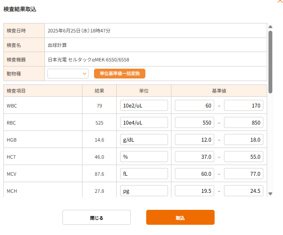
Task: Click the 閉じる close button
Action: pos(97,218)
